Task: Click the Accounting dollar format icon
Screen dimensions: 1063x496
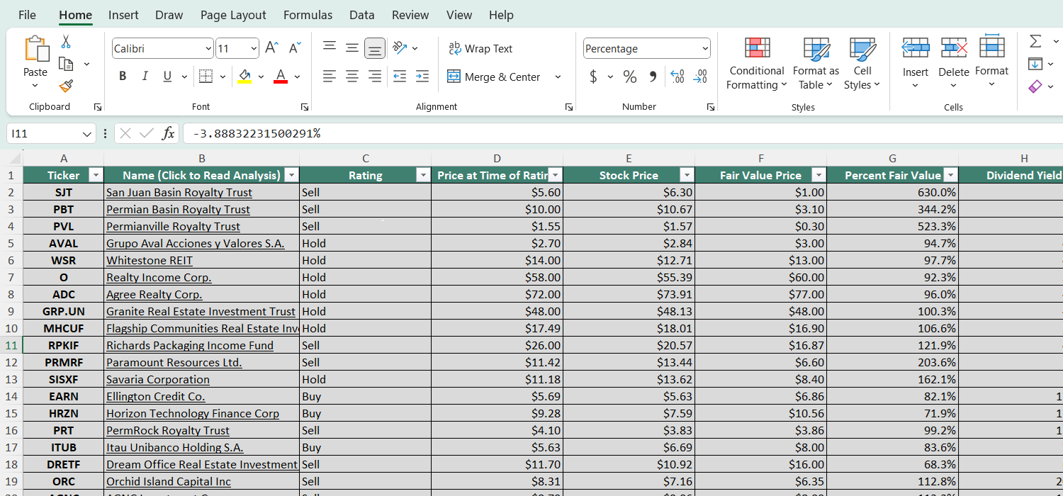Action: pos(593,77)
